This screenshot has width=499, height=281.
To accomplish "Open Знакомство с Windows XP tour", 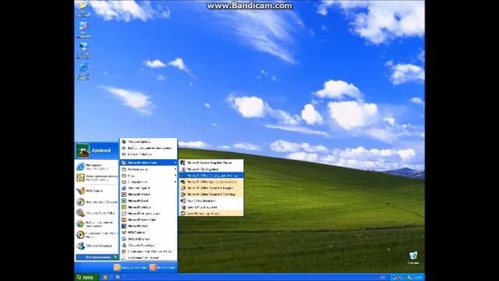I will 97,202.
